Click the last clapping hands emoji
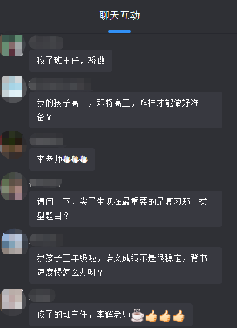 click(84, 159)
